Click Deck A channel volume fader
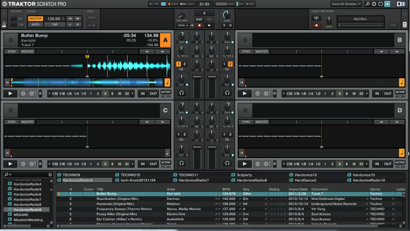Image resolution: width=410 pixels, height=231 pixels. (x=197, y=77)
